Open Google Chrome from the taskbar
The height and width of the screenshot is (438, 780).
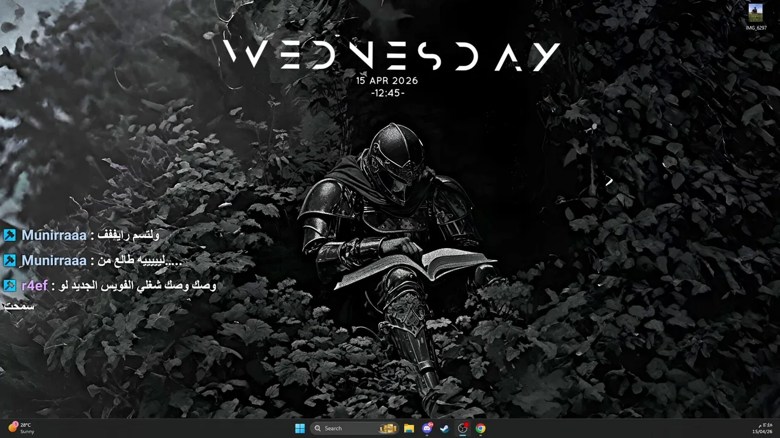click(x=481, y=428)
